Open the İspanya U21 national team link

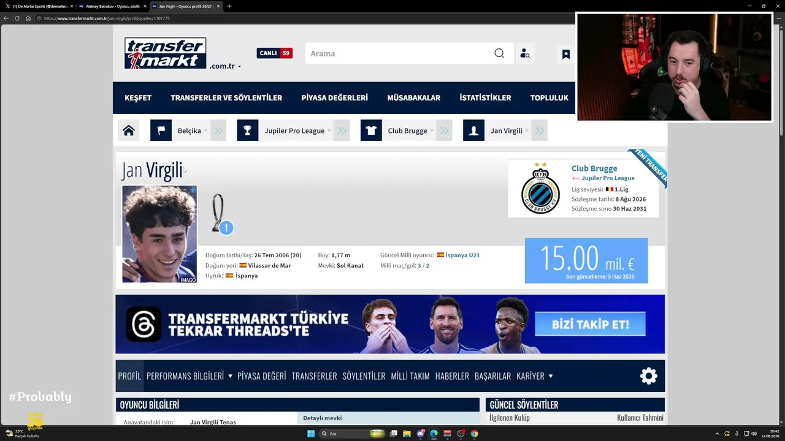point(462,255)
